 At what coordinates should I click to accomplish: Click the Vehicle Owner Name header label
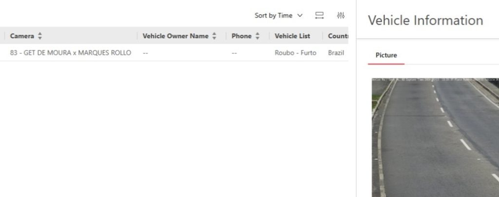[x=175, y=36]
